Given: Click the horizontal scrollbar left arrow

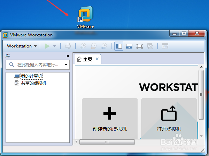Looking at the screenshot, I should 76,142.
